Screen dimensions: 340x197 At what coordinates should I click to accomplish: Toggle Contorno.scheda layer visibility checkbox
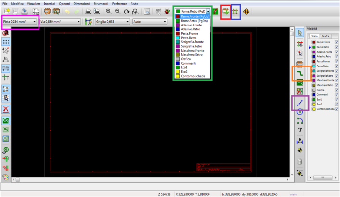coord(336,108)
